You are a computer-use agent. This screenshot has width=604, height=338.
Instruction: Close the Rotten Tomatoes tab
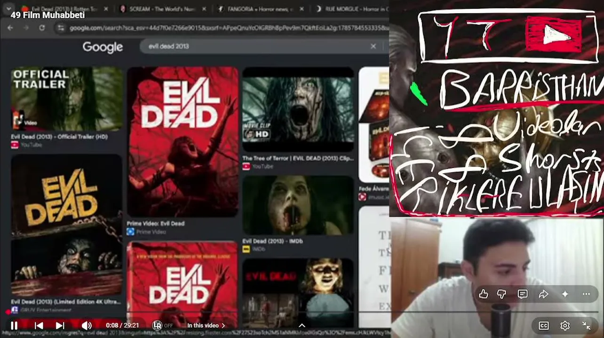point(106,9)
